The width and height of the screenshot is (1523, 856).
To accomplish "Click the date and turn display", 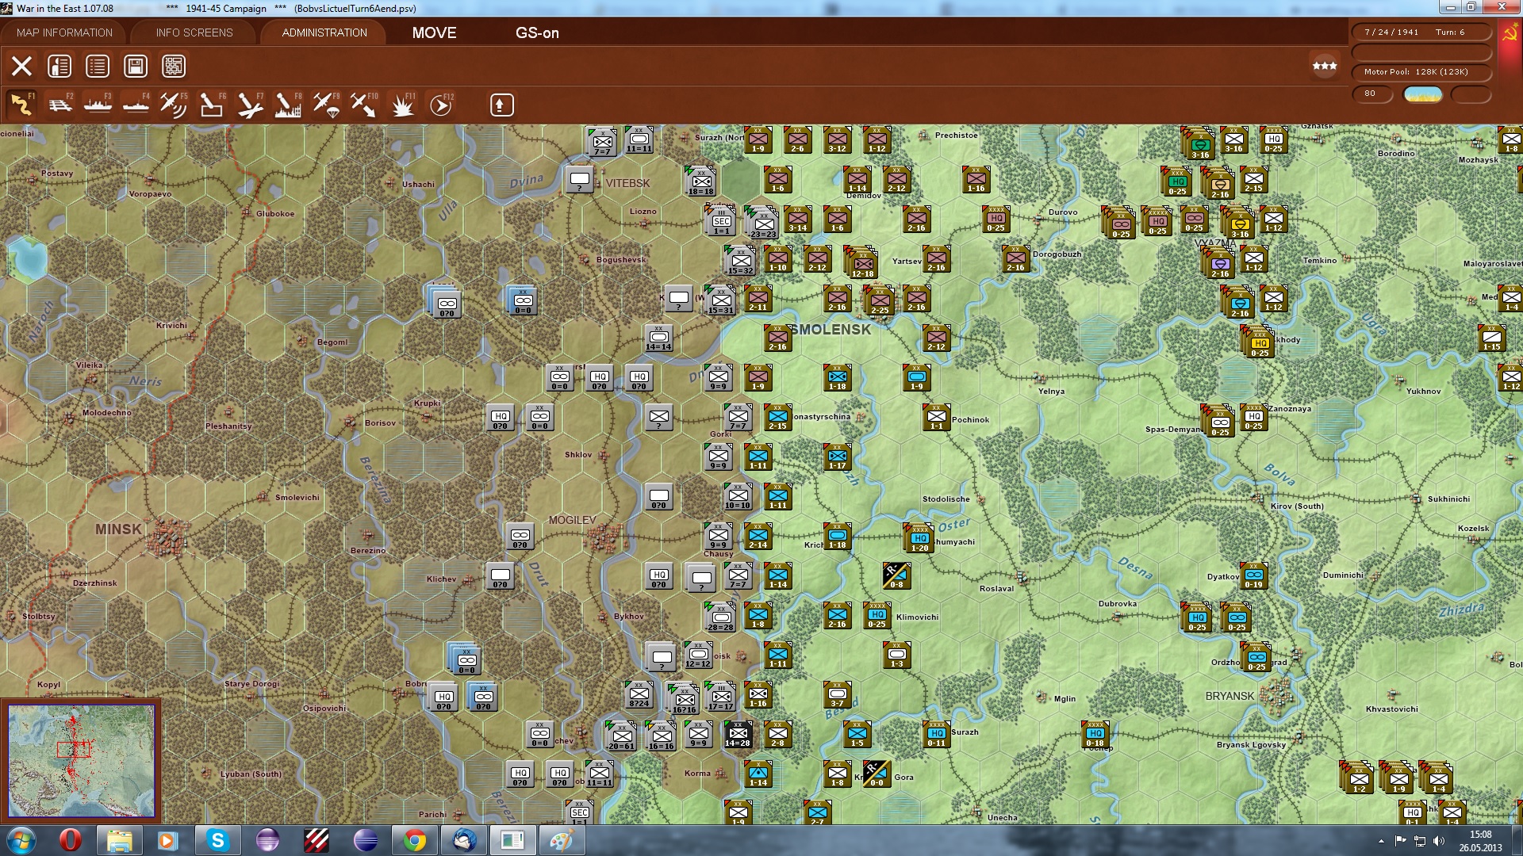I will click(x=1421, y=32).
